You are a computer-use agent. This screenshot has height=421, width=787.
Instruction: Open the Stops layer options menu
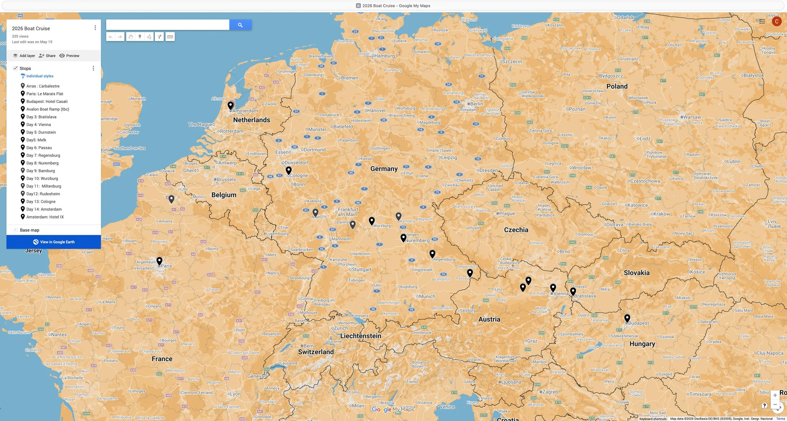coord(93,68)
